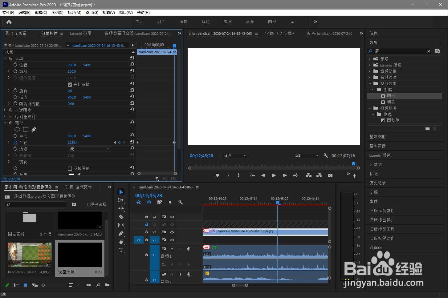
Task: Toggle V4 track output eye
Action: (172, 217)
